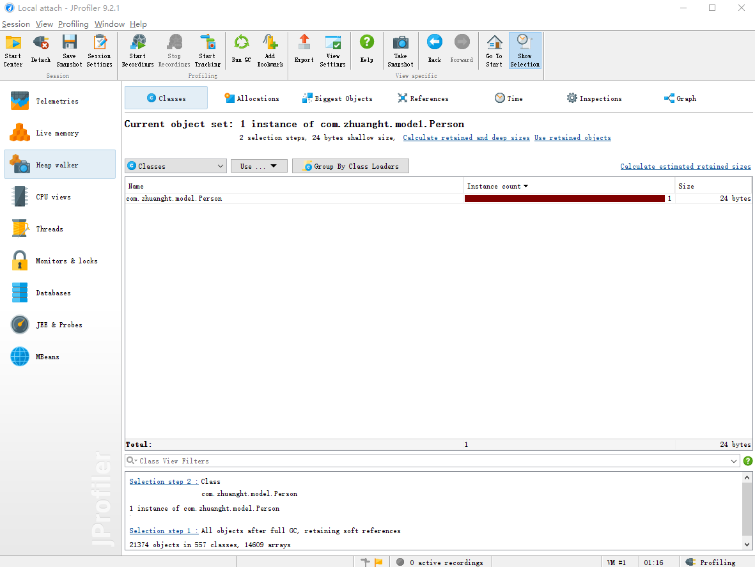
Task: Open the Classes view dropdown
Action: point(175,166)
